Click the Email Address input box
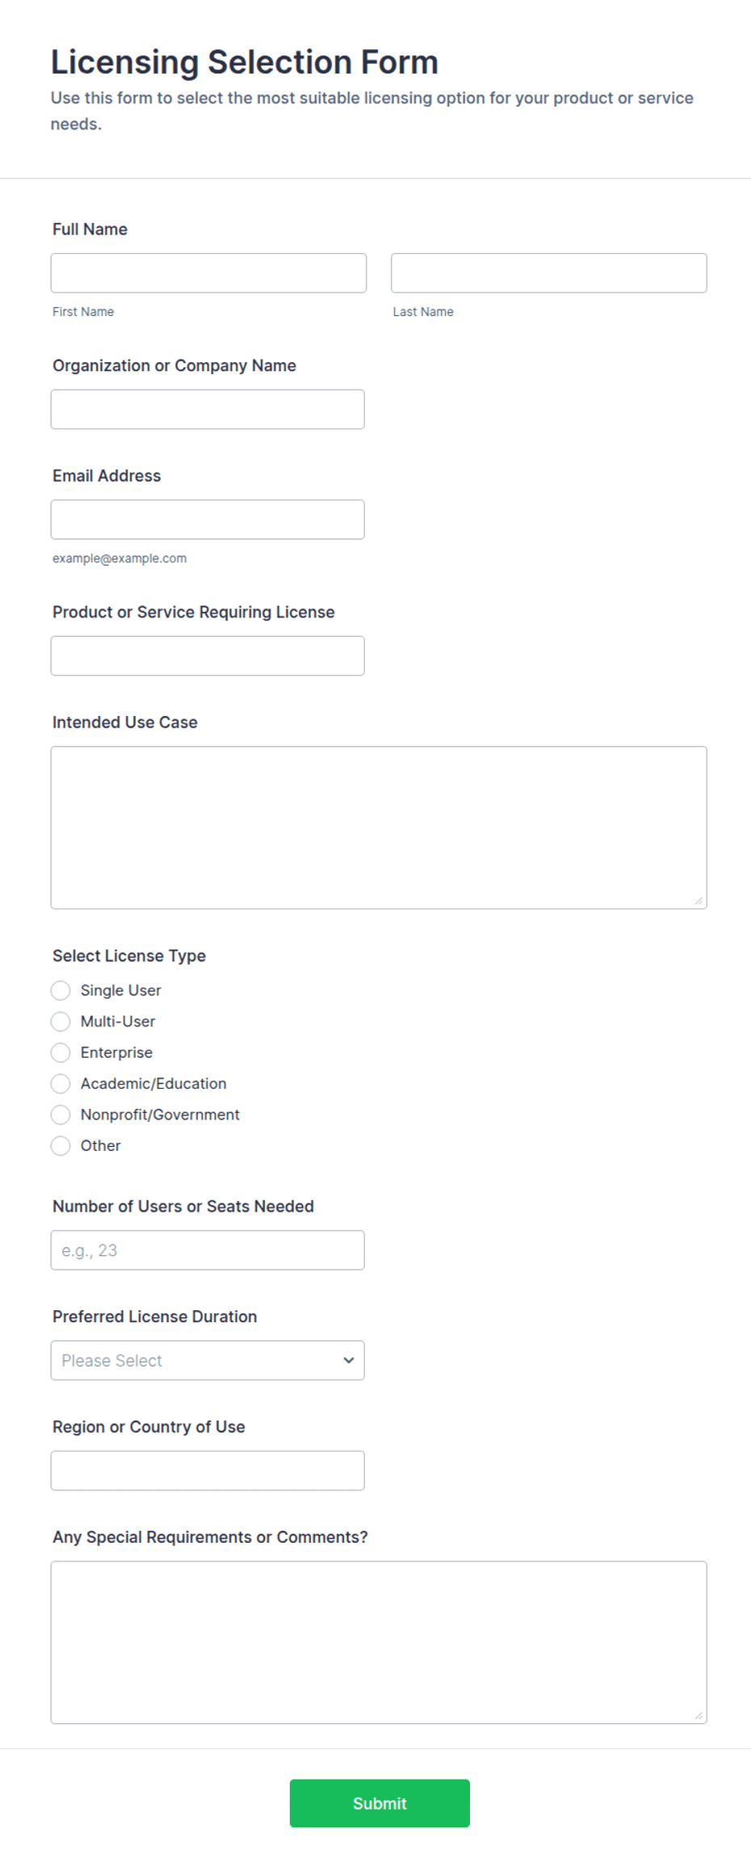The width and height of the screenshot is (751, 1867). pos(208,520)
